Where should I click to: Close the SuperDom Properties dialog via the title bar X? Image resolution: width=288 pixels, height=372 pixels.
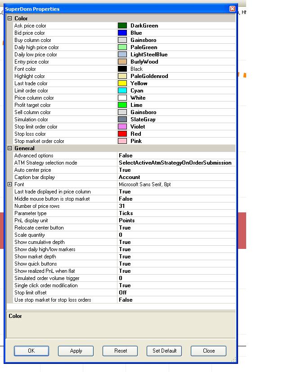click(x=232, y=9)
